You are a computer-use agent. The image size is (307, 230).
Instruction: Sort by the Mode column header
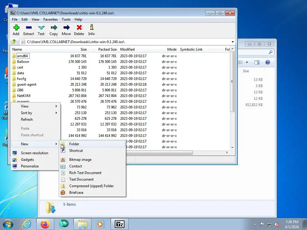[x=163, y=49]
